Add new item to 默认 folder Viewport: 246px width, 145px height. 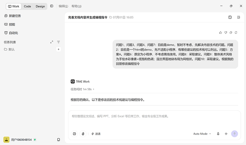point(58,49)
